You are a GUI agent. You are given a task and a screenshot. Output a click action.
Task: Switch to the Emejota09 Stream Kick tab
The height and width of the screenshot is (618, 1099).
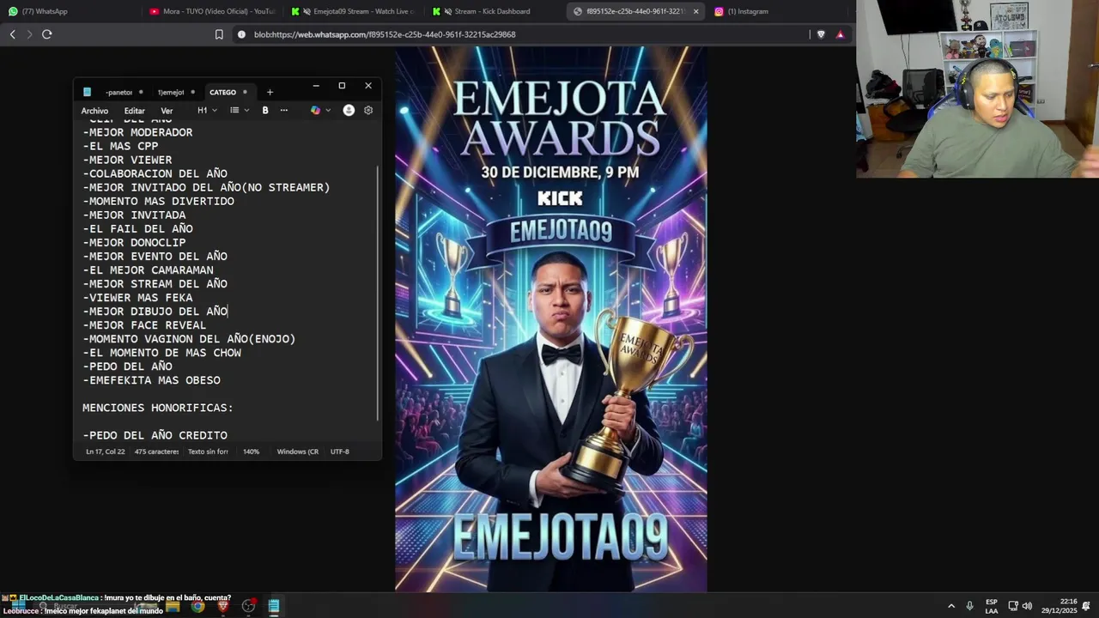pos(353,11)
